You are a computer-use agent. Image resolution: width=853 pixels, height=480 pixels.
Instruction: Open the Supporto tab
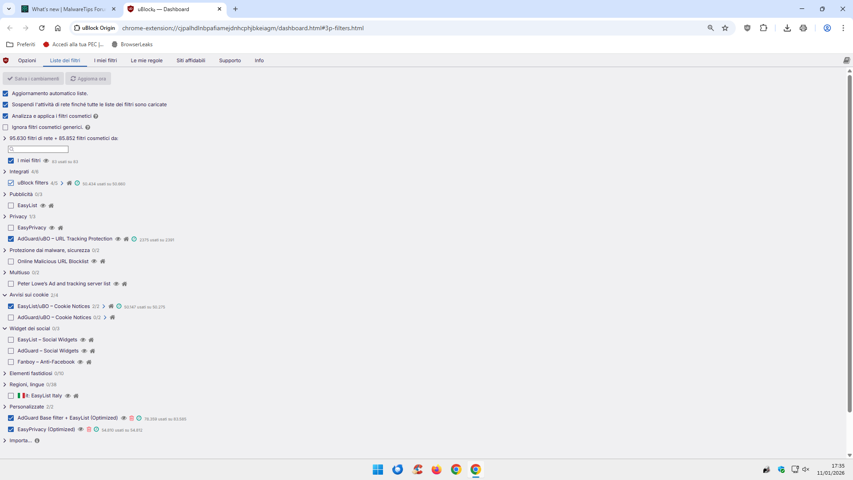[x=230, y=60]
